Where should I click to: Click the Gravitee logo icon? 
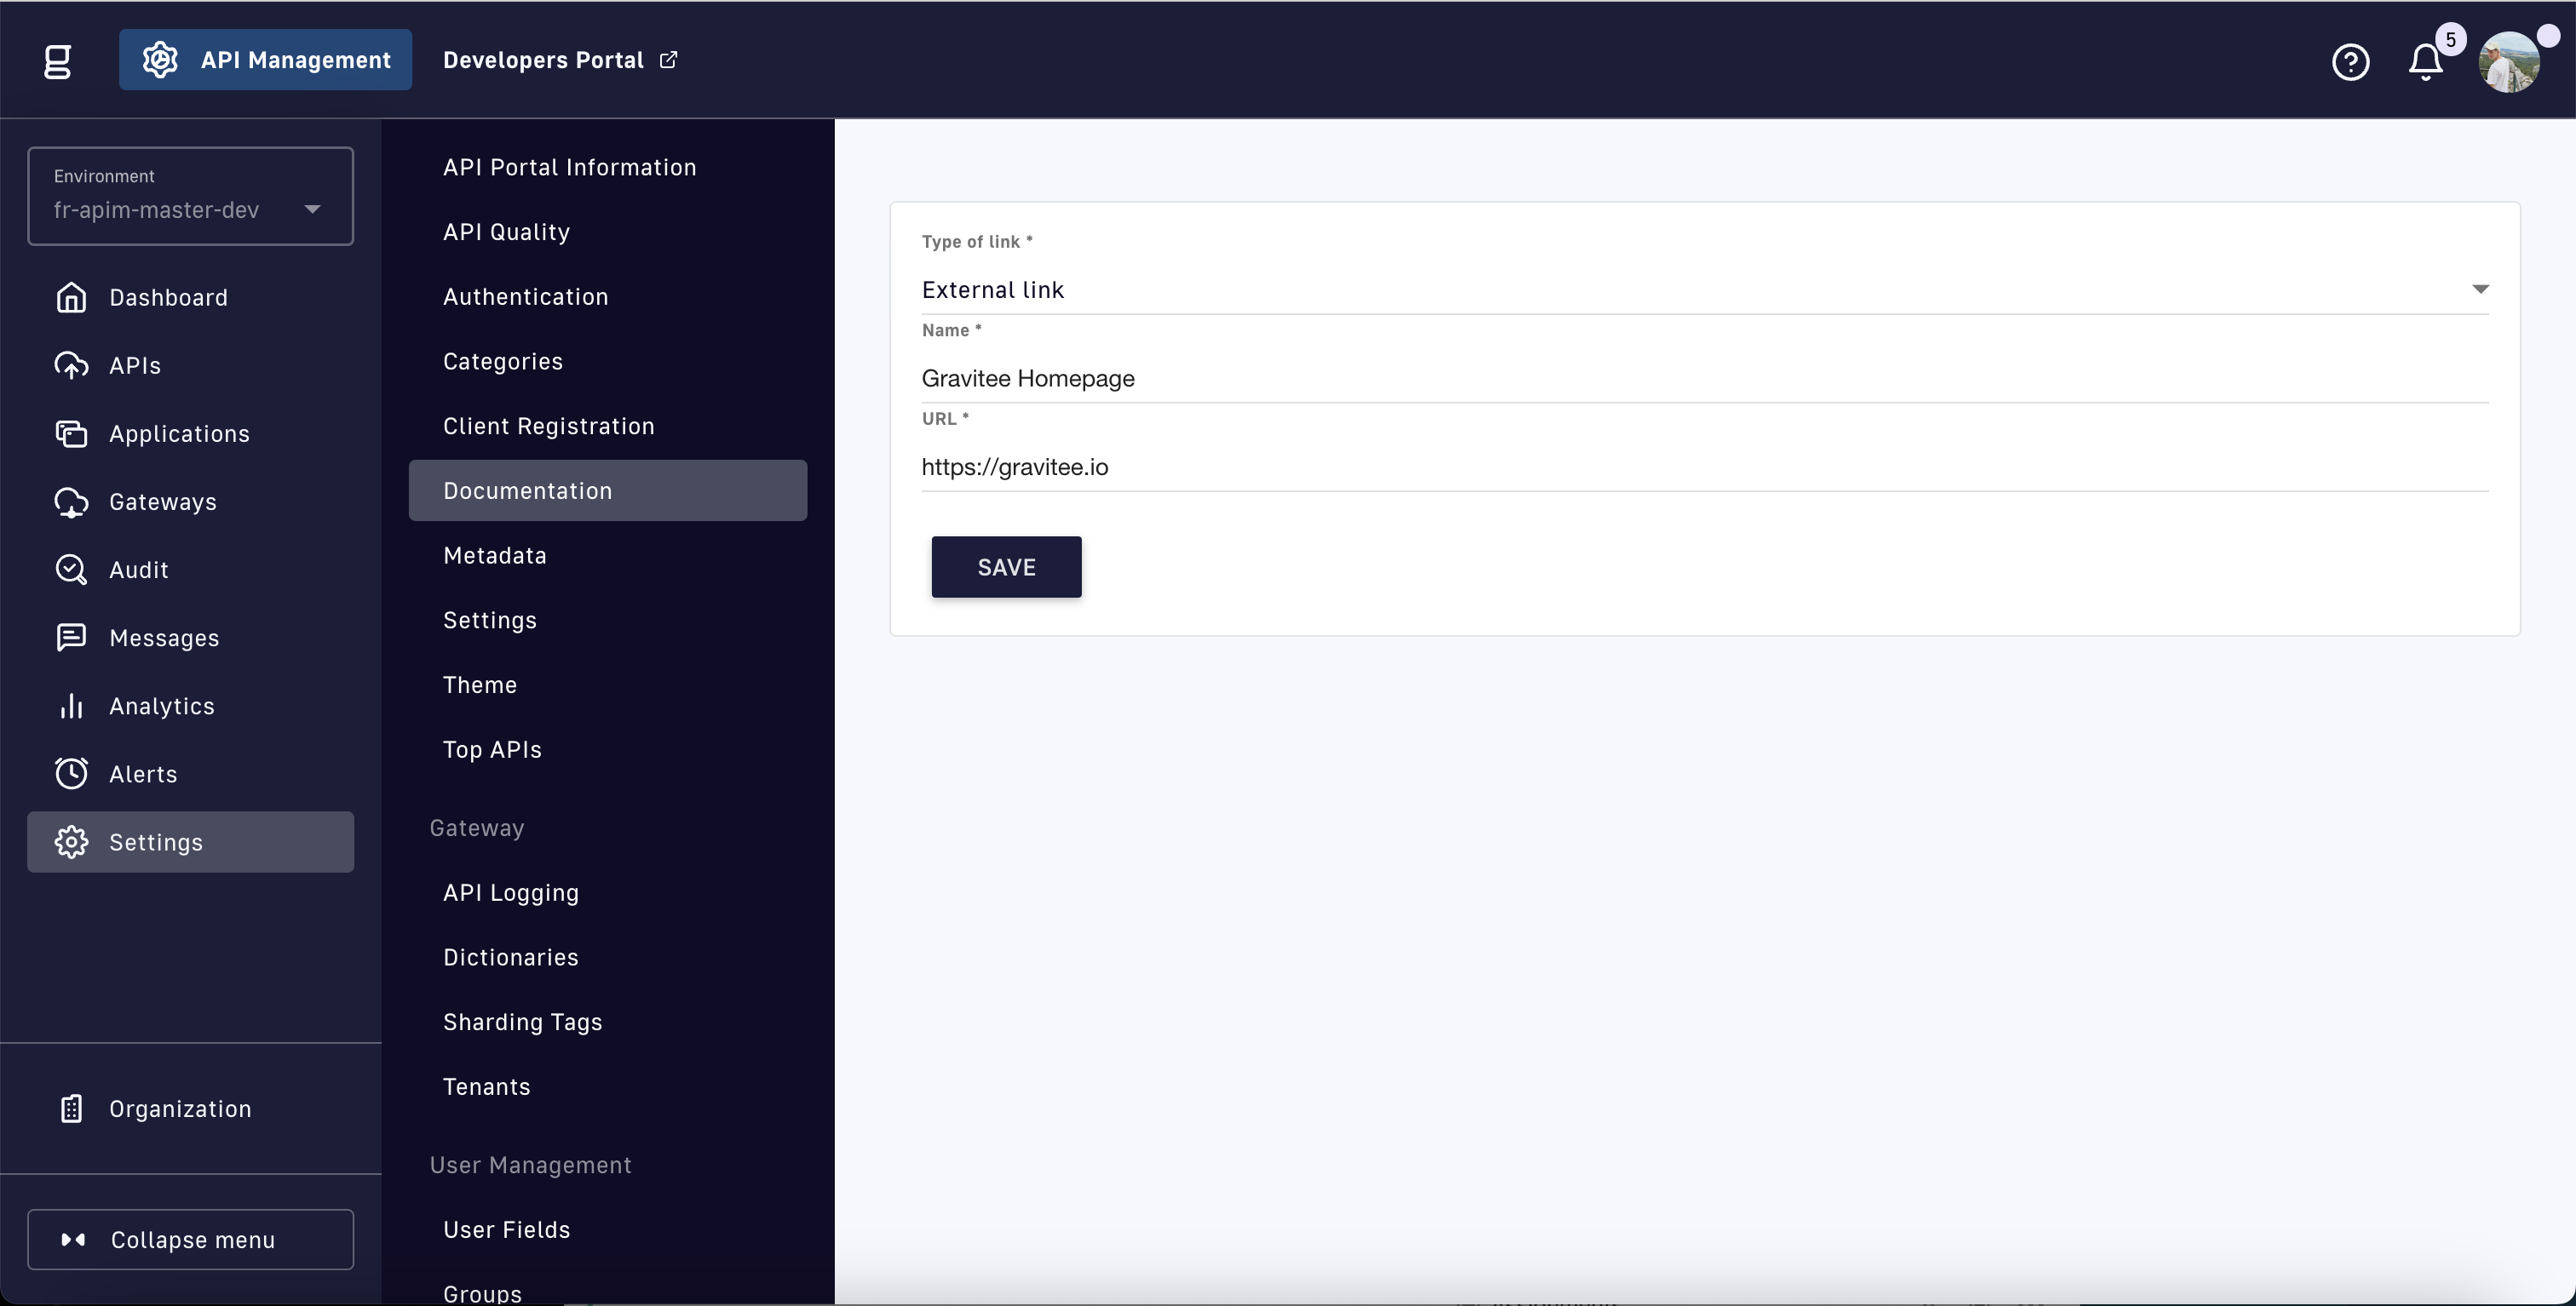pyautogui.click(x=58, y=61)
